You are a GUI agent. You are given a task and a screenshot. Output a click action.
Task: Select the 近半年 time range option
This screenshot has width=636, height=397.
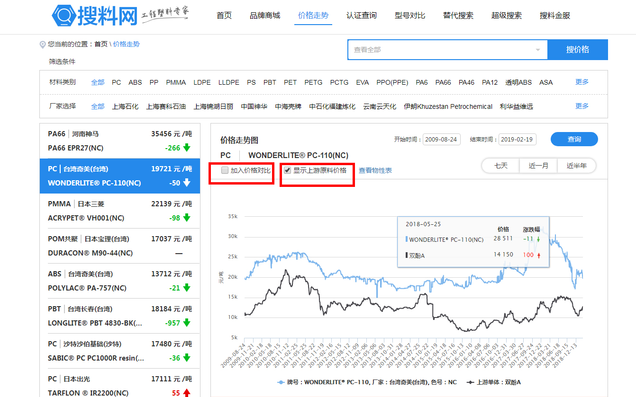(x=576, y=166)
